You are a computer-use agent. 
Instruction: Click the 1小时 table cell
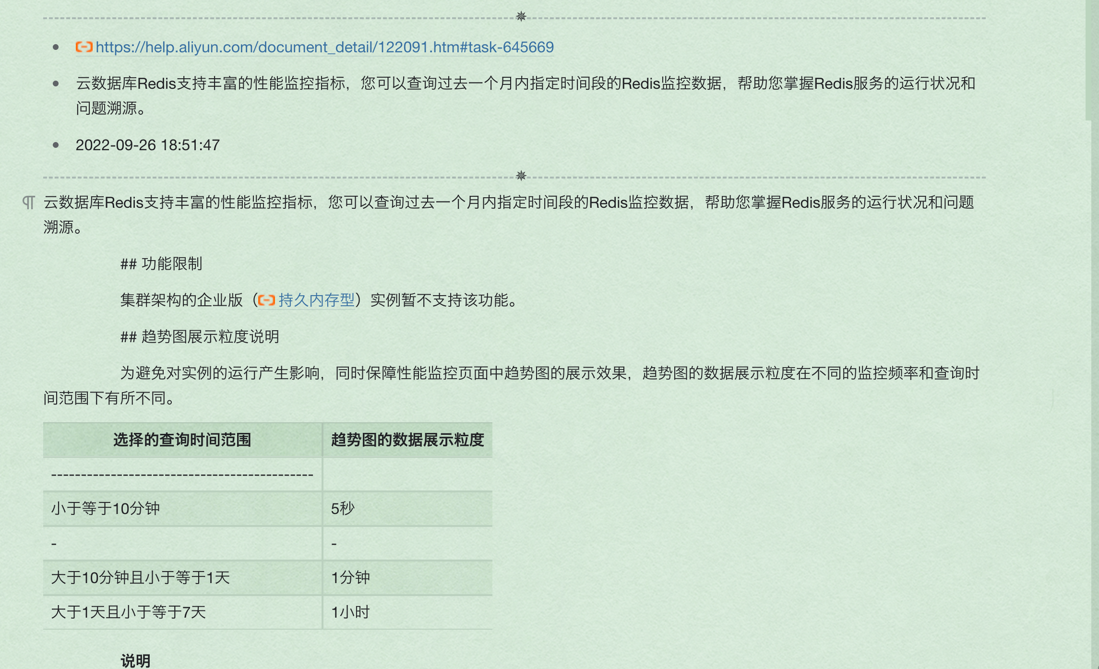(x=350, y=612)
